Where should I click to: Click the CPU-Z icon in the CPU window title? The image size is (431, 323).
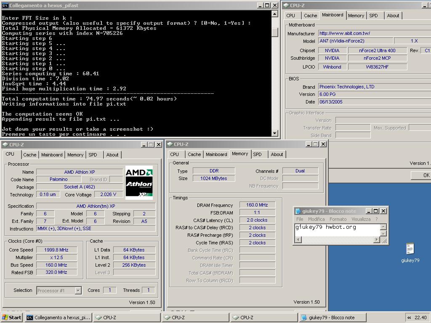pos(5,145)
